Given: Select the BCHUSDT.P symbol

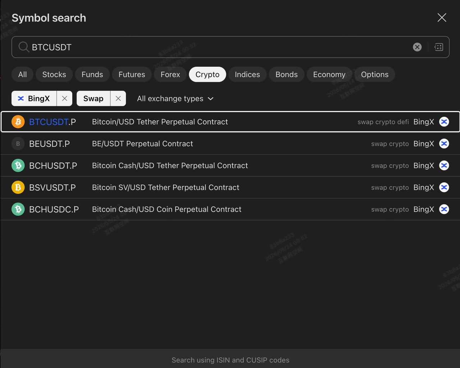Looking at the screenshot, I should [x=53, y=166].
